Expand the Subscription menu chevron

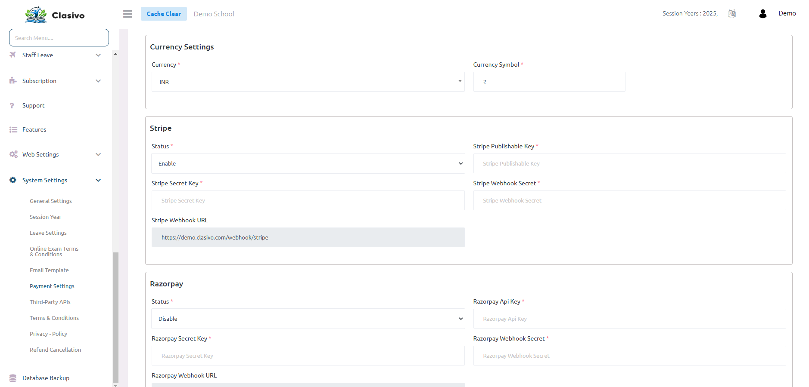tap(98, 81)
